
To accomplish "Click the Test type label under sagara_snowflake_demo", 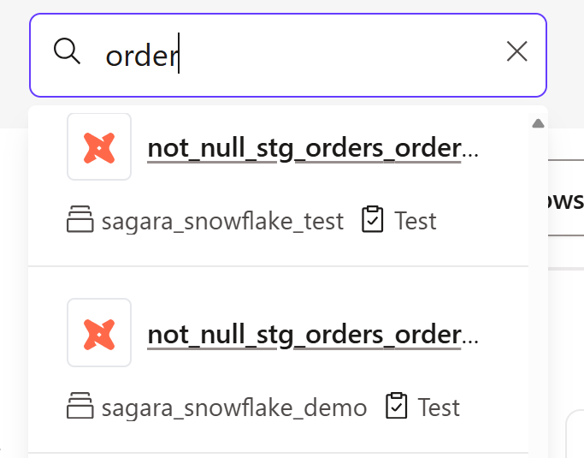I will click(439, 407).
